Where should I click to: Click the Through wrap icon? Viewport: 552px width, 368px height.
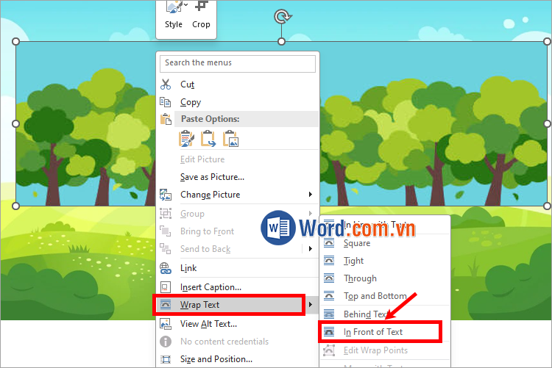click(329, 278)
